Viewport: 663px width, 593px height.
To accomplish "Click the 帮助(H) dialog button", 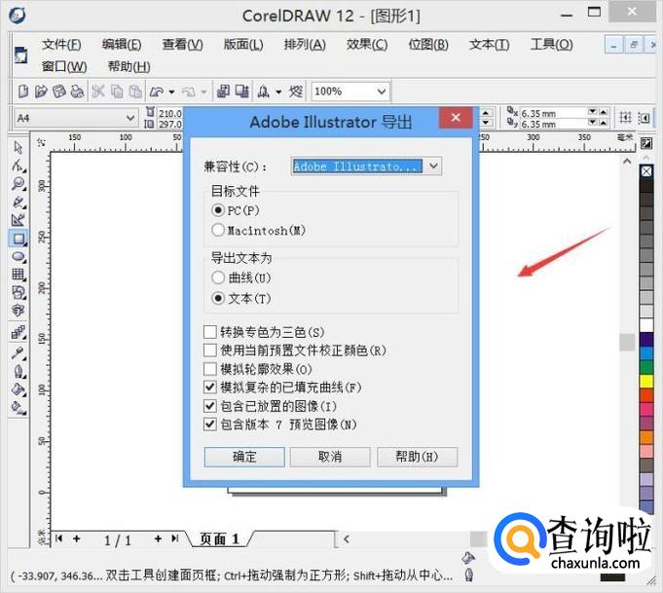I will click(x=417, y=457).
